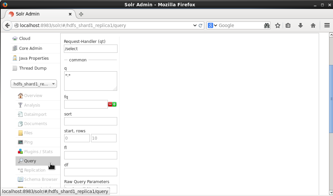Click the Documents icon
Image resolution: width=333 pixels, height=196 pixels.
21,124
